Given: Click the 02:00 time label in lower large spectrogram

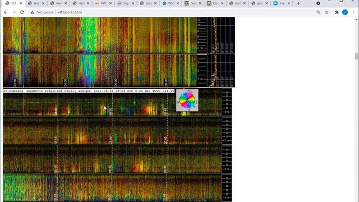Looking at the screenshot, I should click(15, 82).
